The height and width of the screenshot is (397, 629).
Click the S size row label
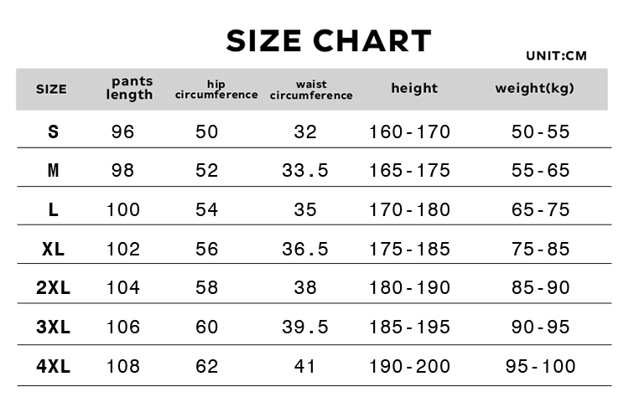[x=53, y=131]
